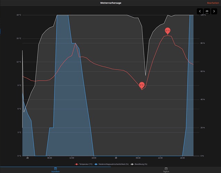This screenshot has width=221, height=173.
Task: Click the blue Niederschlag legend marker
Action: [x=96, y=164]
